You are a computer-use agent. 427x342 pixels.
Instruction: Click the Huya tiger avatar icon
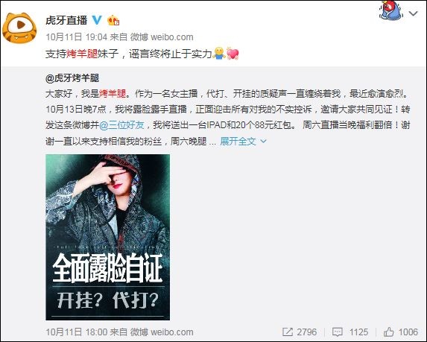click(19, 28)
